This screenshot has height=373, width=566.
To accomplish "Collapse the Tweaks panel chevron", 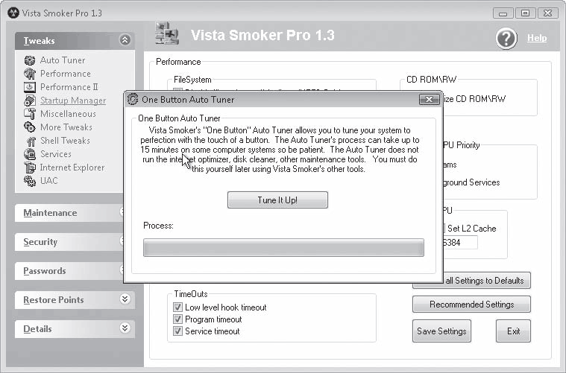I will 125,39.
